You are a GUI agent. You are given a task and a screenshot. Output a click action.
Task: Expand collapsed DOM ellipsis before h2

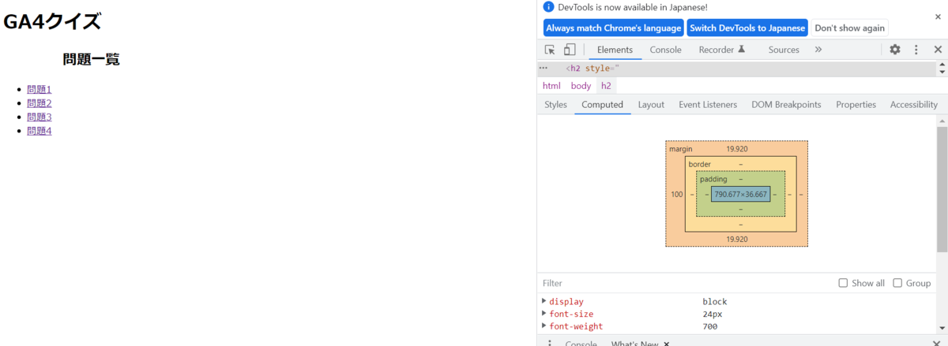[543, 69]
